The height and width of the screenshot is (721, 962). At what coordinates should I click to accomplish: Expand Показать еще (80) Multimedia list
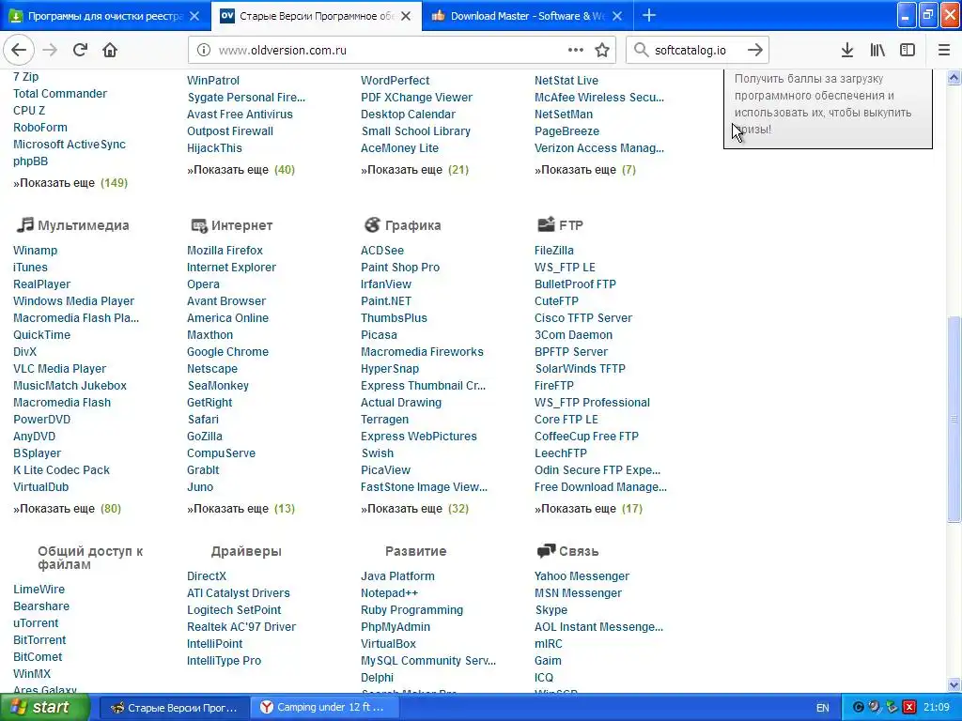67,509
